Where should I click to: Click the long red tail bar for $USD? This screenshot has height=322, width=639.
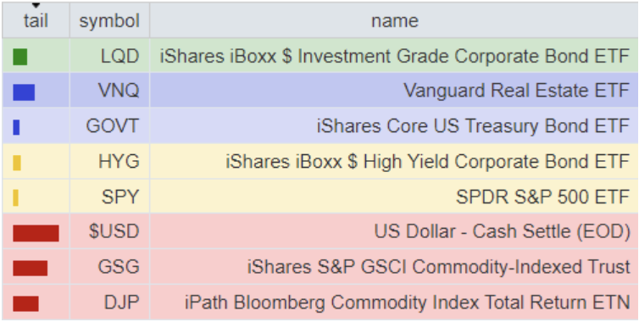[x=36, y=233]
